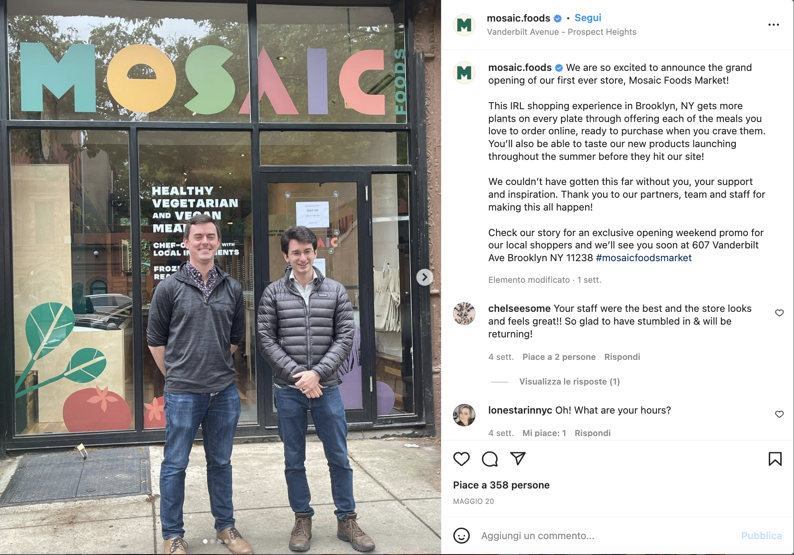This screenshot has width=794, height=555.
Task: Open lonestarinnyc's profile picture
Action: 464,415
